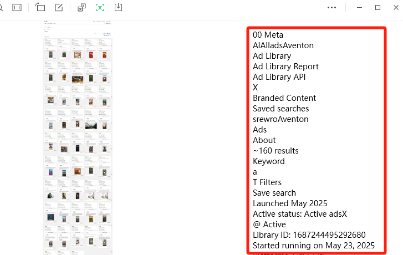Select 'Active status: Active adsX' line
The image size is (403, 255).
[x=300, y=214]
